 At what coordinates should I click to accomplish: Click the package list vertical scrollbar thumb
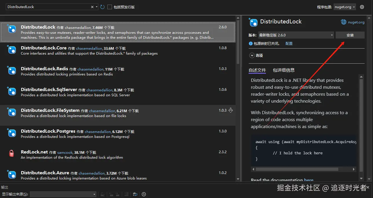tap(238, 42)
